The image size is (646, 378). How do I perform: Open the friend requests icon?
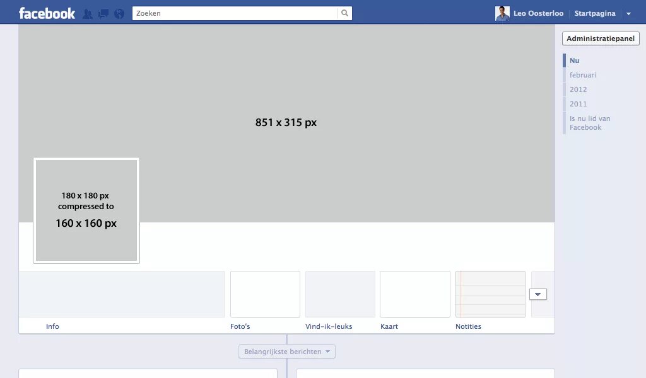(88, 13)
